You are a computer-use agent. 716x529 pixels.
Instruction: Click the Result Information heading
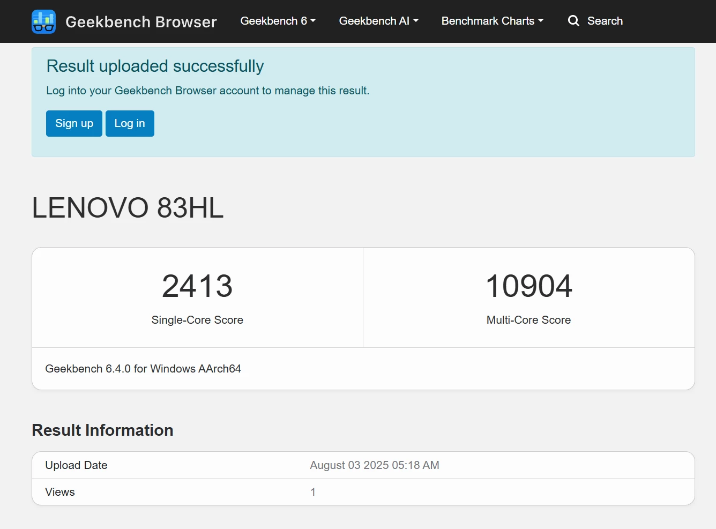point(102,430)
